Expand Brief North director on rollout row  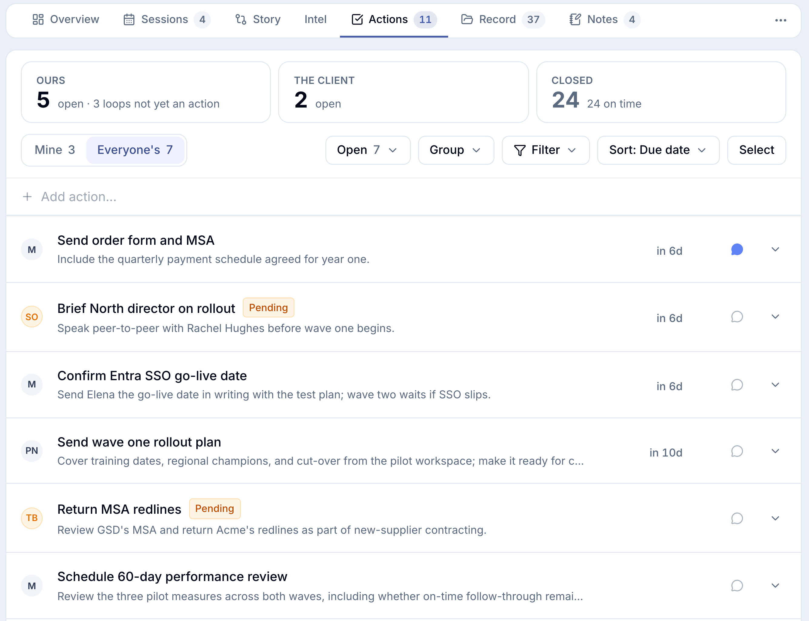tap(775, 317)
